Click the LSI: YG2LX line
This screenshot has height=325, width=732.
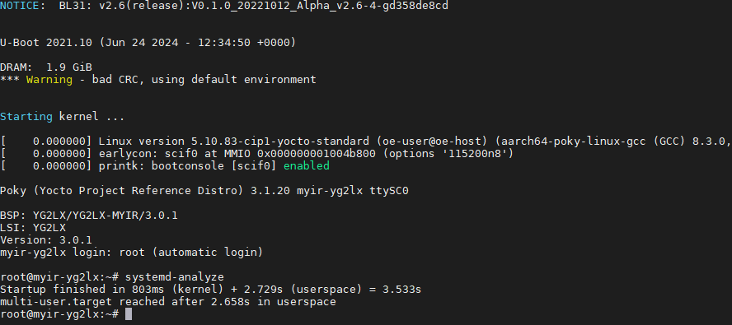[x=33, y=228]
